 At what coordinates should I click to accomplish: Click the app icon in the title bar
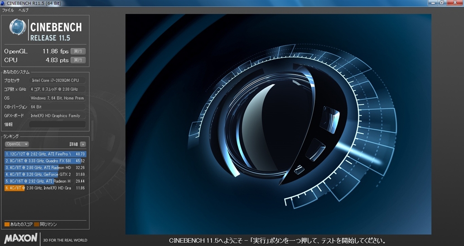pyautogui.click(x=4, y=3)
